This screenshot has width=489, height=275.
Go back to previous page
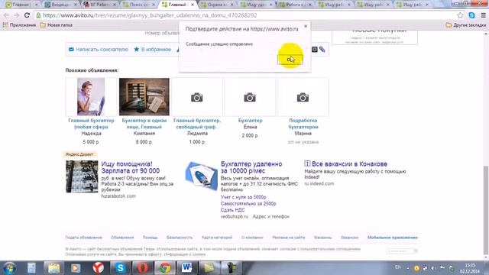[6, 15]
